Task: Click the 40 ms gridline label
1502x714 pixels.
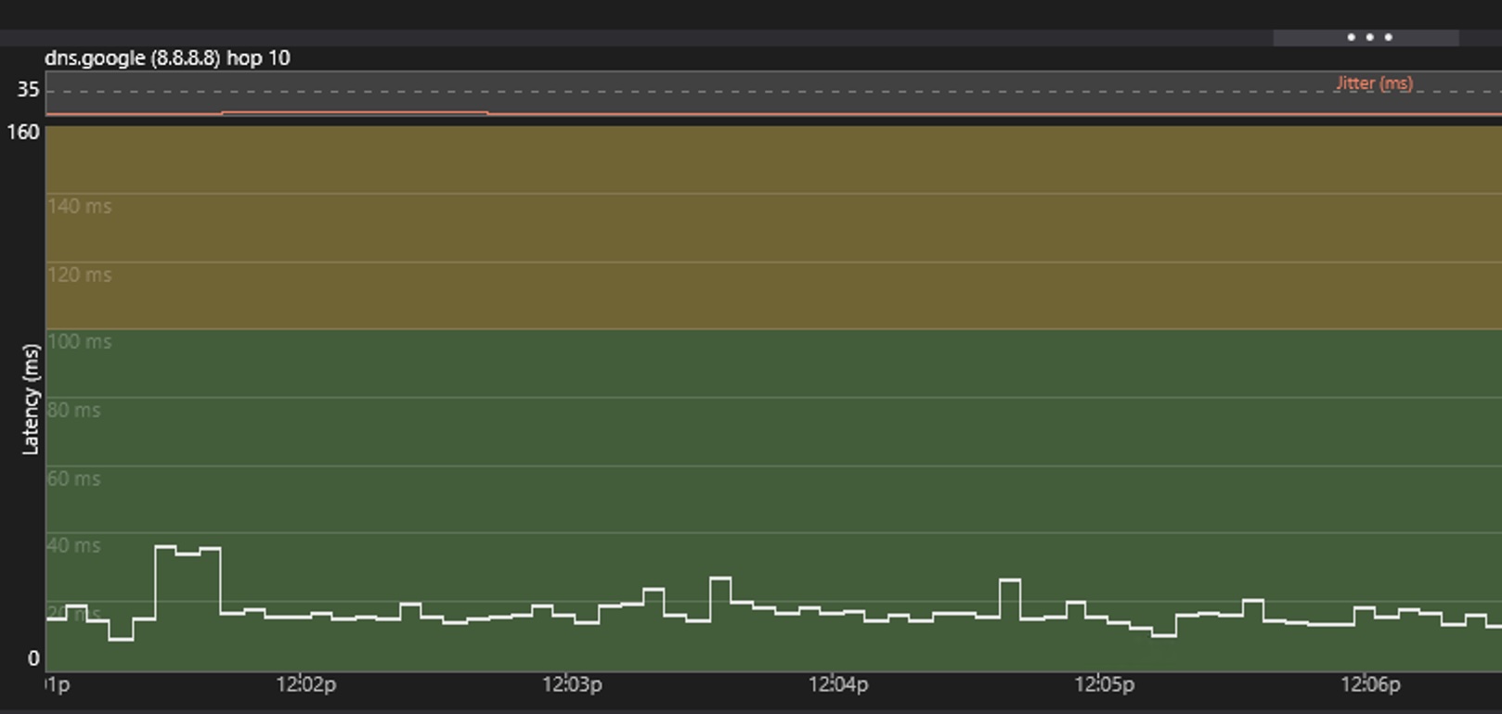Action: tap(74, 546)
